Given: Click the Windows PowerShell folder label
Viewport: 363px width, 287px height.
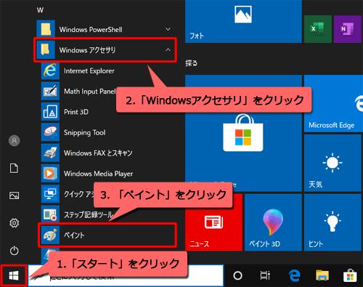Looking at the screenshot, I should (x=91, y=29).
